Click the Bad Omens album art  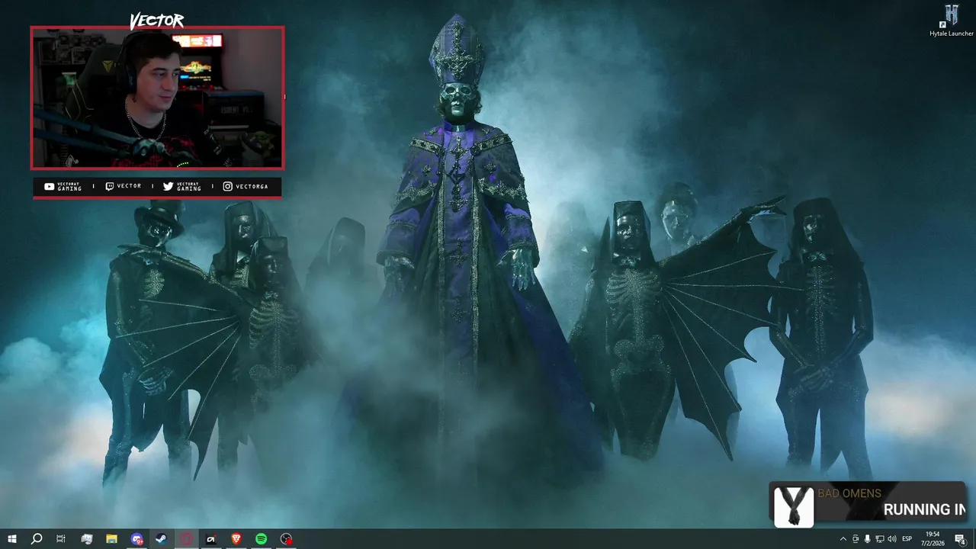point(793,506)
